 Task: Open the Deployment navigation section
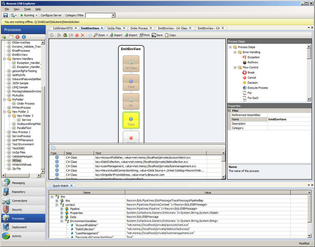click(23, 227)
